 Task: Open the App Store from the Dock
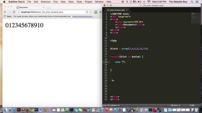(x=115, y=110)
